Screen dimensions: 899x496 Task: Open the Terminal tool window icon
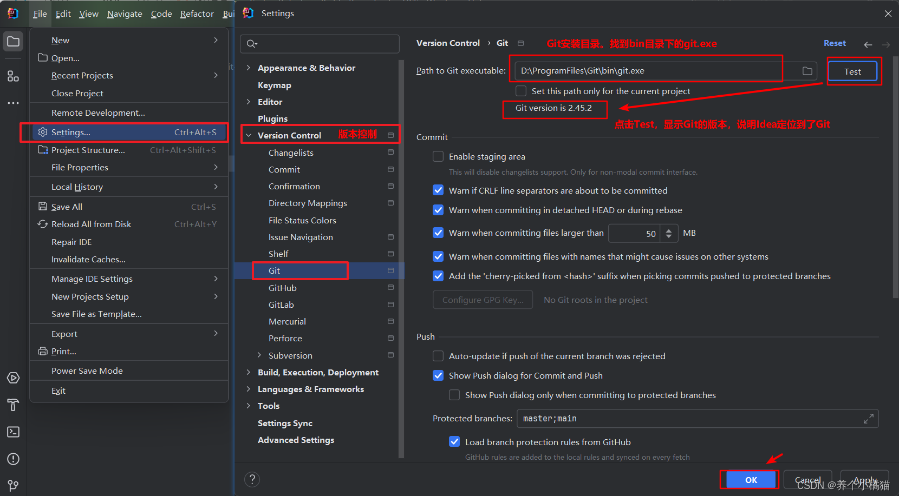[x=13, y=432]
